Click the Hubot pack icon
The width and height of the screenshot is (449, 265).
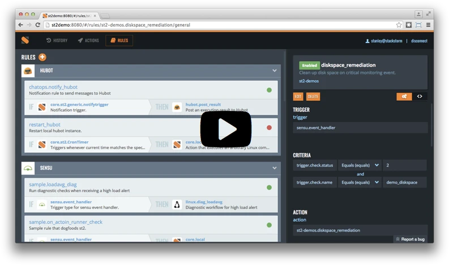click(28, 71)
